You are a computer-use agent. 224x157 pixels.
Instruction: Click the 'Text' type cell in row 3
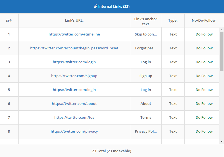tap(173, 62)
